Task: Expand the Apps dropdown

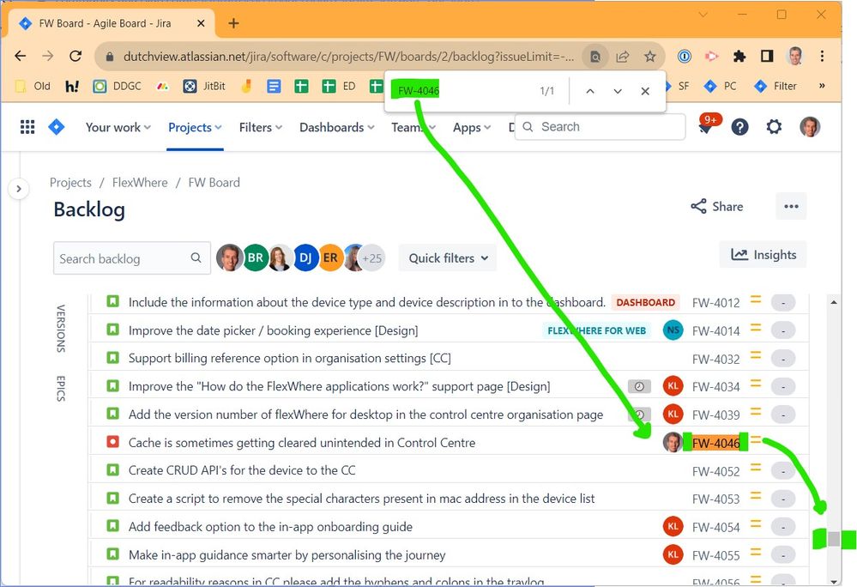Action: click(472, 127)
